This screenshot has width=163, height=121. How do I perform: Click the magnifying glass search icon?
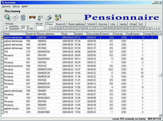[x=7, y=18]
